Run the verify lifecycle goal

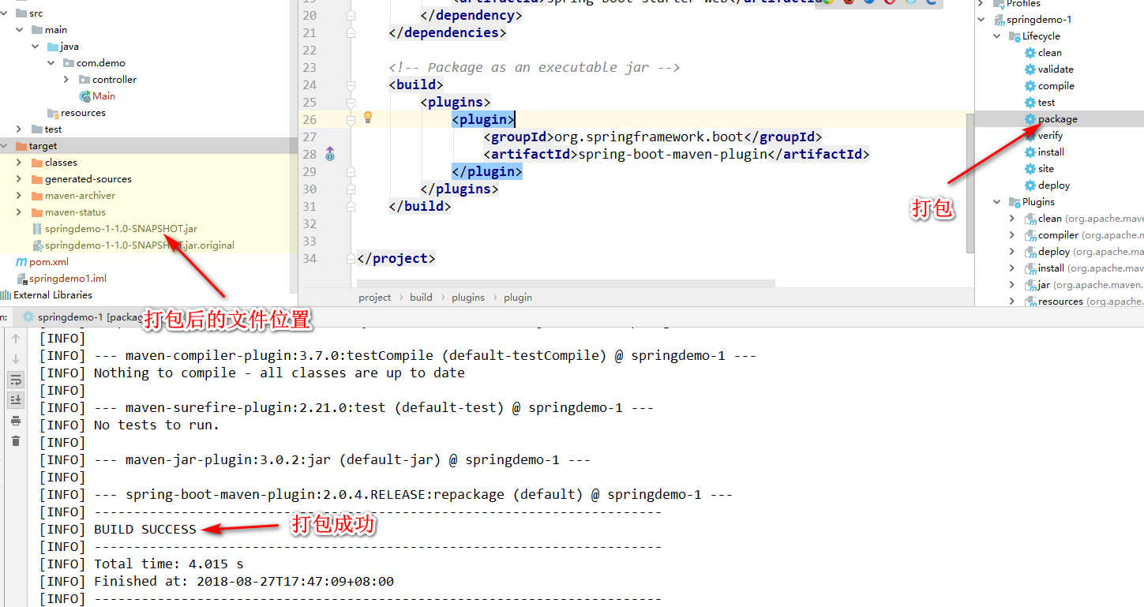point(1050,136)
